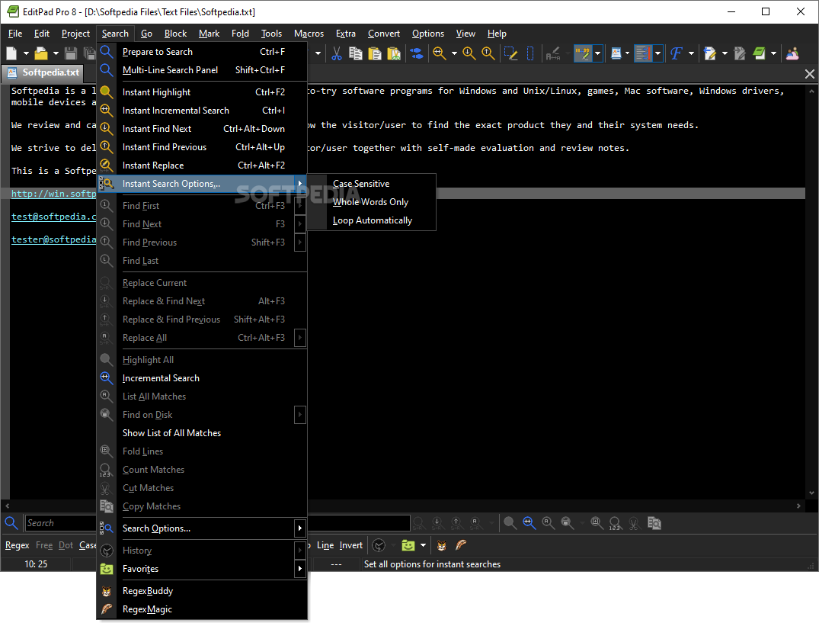Click the Count Matches 123 icon in the bottom toolbar
The image size is (819, 623).
pyautogui.click(x=616, y=523)
